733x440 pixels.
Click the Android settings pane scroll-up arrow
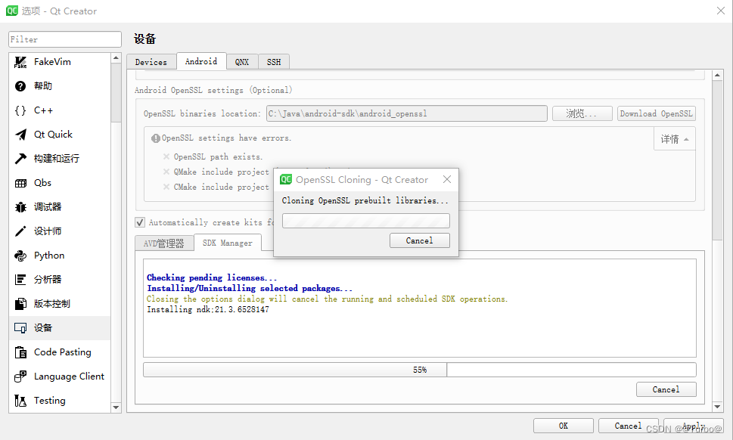pyautogui.click(x=718, y=75)
